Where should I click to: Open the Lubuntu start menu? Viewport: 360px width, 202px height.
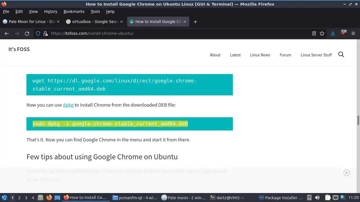coord(4,198)
